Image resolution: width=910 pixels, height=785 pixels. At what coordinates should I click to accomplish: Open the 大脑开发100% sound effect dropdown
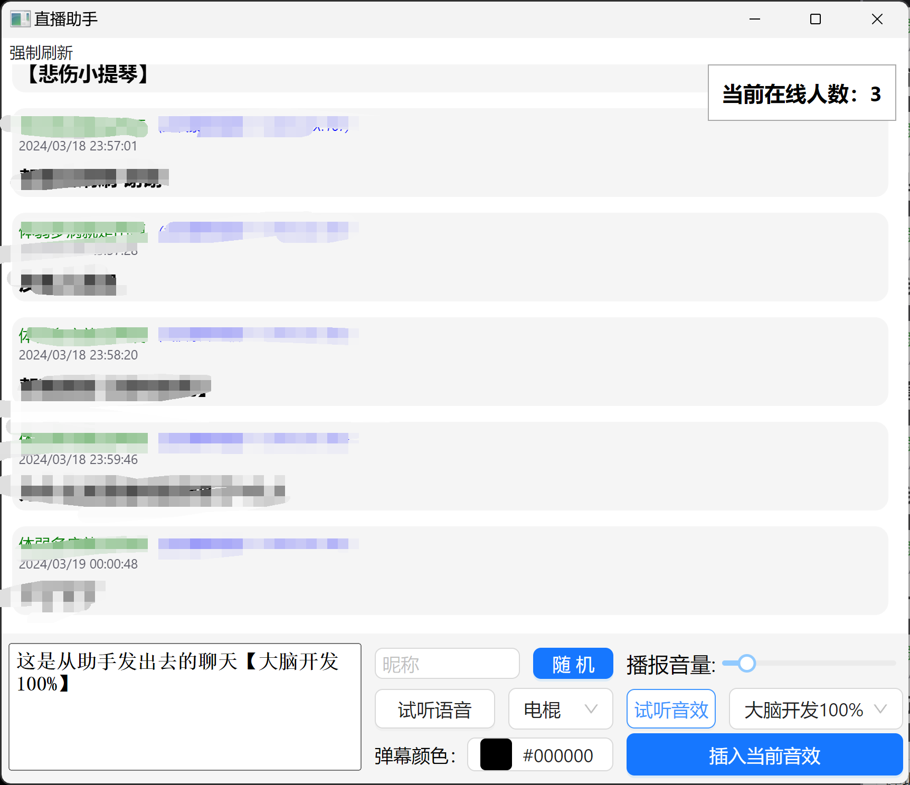[815, 710]
